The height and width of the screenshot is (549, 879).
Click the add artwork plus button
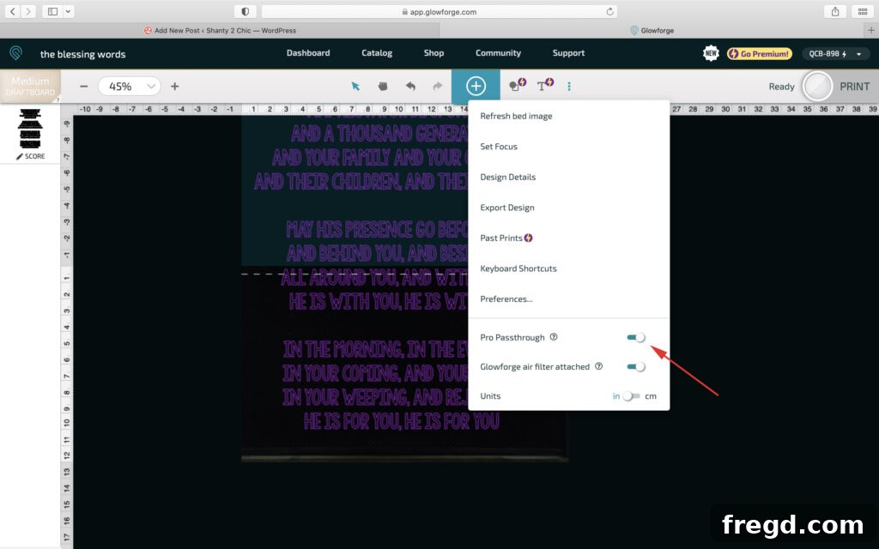point(476,87)
